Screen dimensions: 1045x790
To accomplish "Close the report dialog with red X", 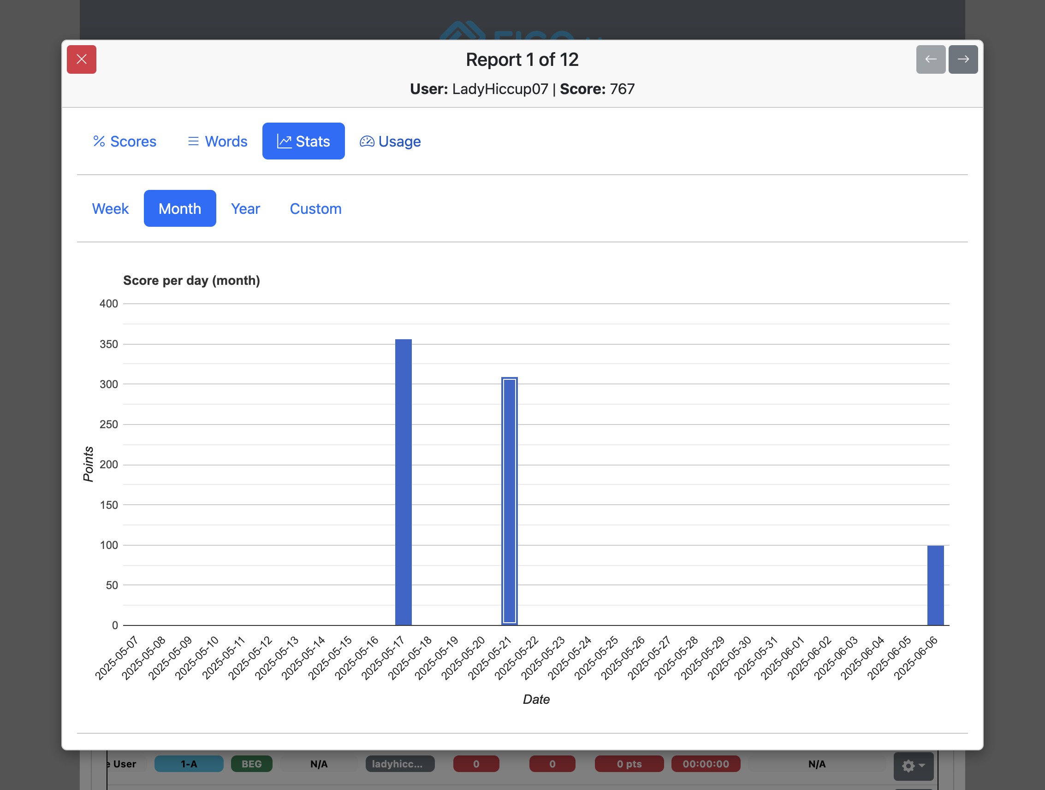I will click(x=81, y=59).
